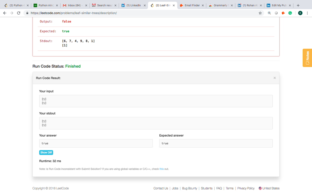Select the United States region selector
Screen dimensions: 312x195
pyautogui.click(x=269, y=188)
